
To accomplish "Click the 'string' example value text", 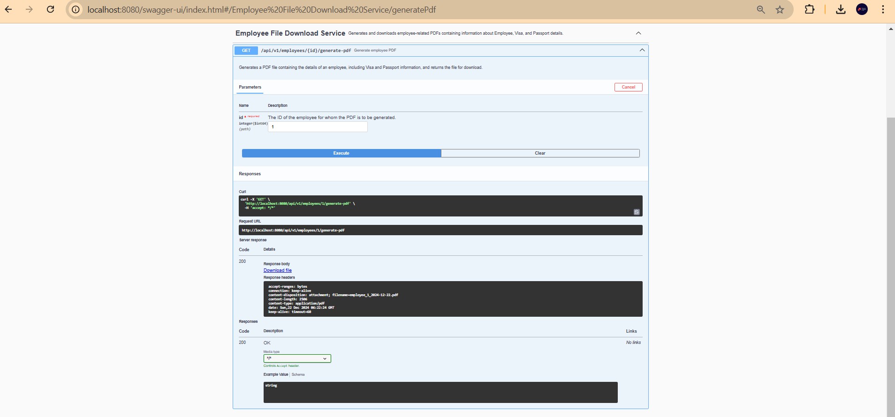I will pyautogui.click(x=271, y=386).
